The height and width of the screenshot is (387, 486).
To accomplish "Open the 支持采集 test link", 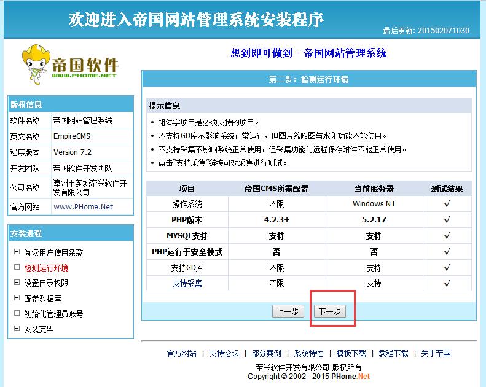I will [187, 284].
